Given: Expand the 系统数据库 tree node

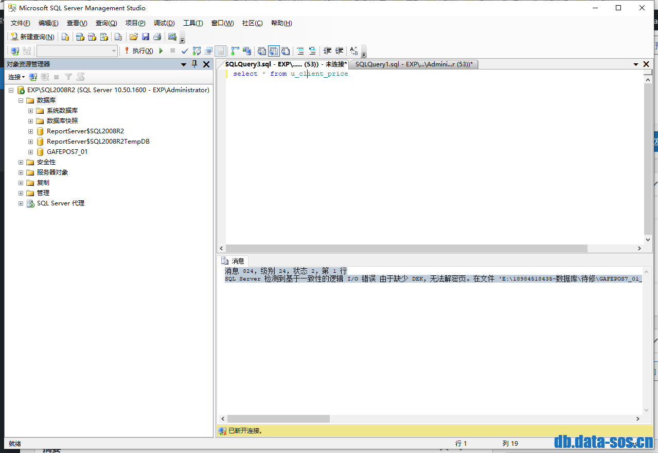Looking at the screenshot, I should pyautogui.click(x=30, y=110).
